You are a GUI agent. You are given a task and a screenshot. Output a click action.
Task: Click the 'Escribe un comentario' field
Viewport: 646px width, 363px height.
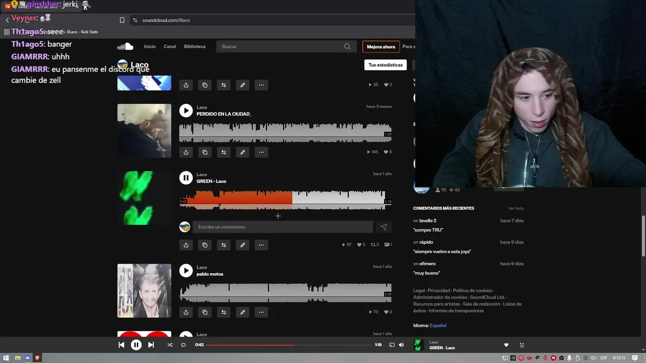pos(283,227)
